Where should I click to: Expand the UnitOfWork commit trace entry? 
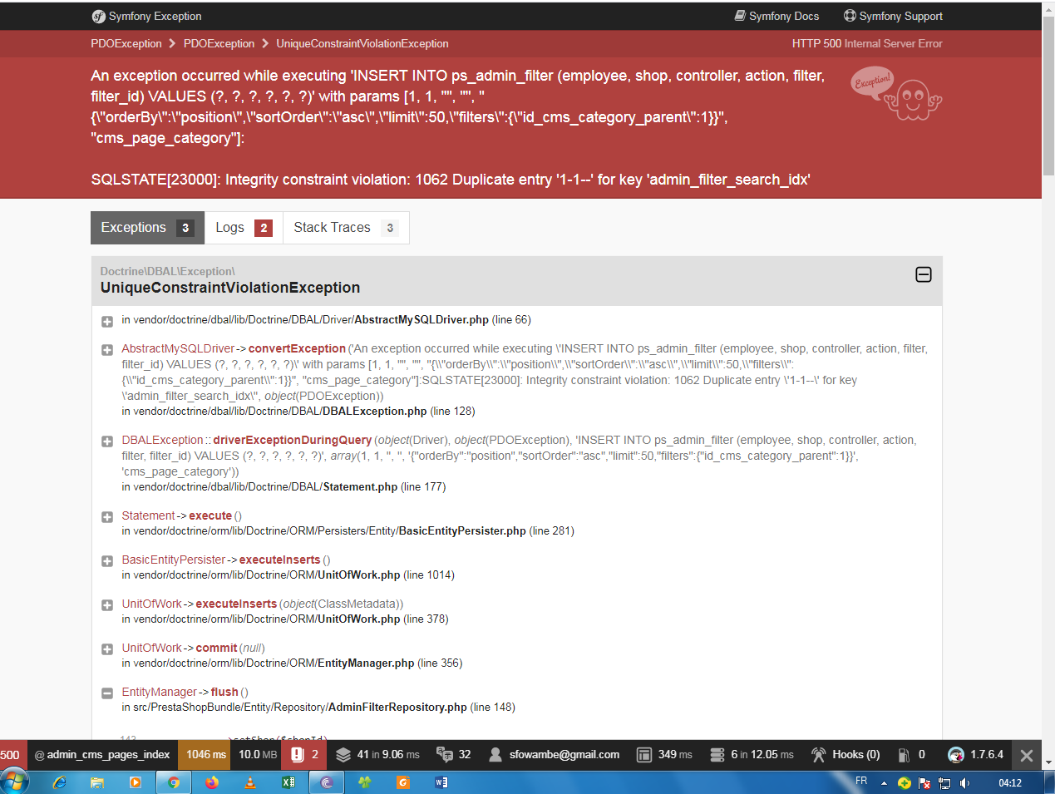click(107, 649)
